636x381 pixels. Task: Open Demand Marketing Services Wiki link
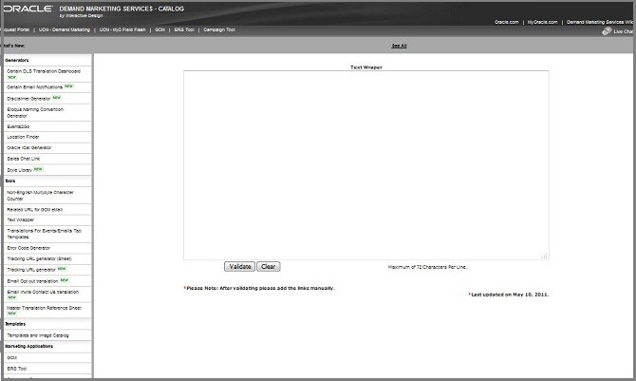click(x=601, y=22)
